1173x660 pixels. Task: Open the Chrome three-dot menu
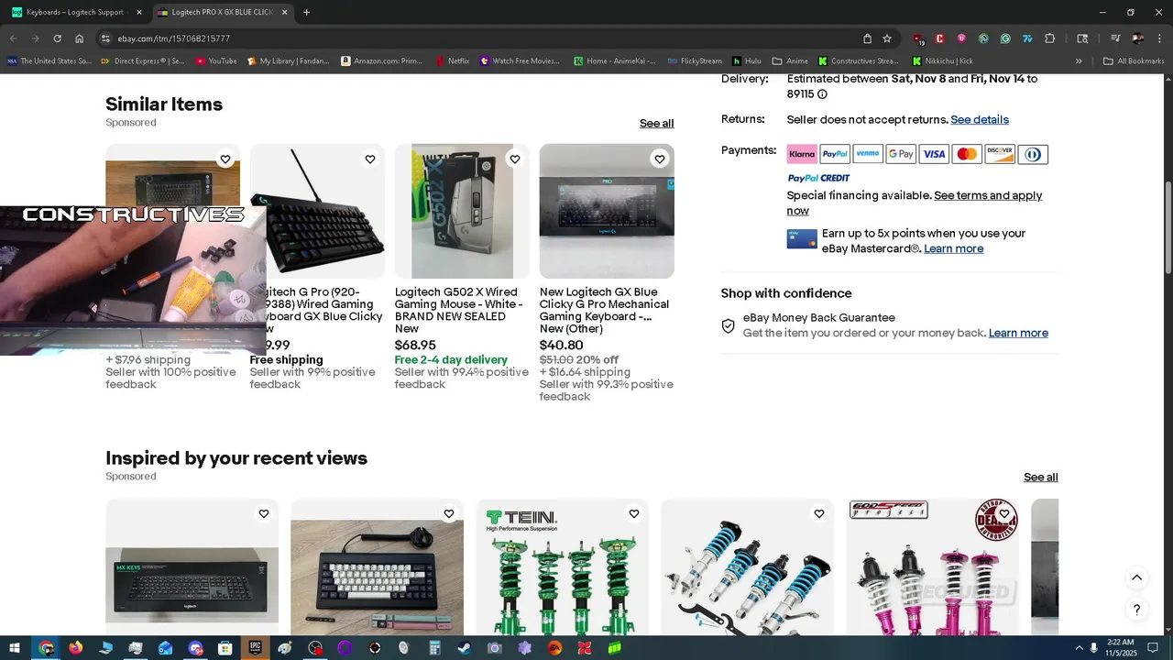point(1159,38)
